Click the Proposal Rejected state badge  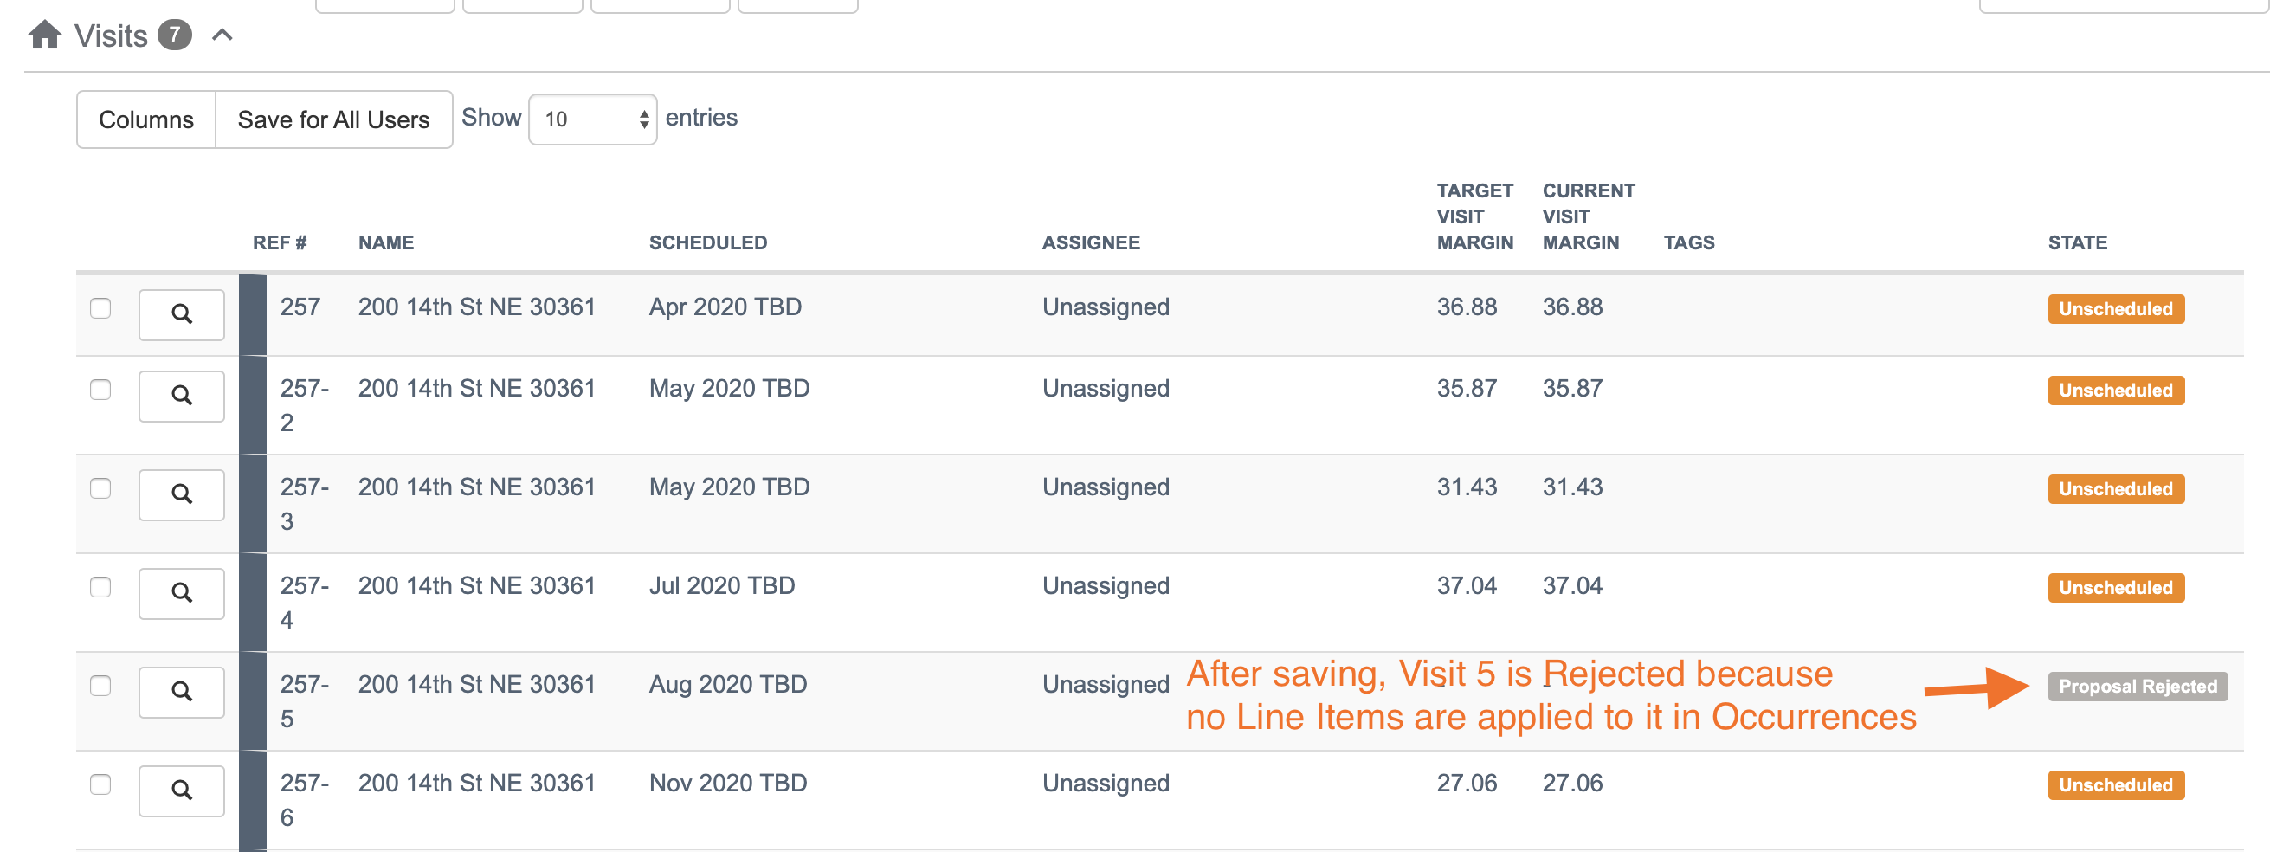[x=2136, y=687]
